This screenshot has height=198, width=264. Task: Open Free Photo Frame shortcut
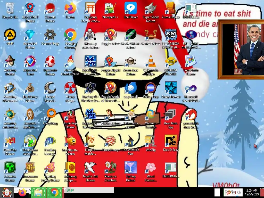191,66
